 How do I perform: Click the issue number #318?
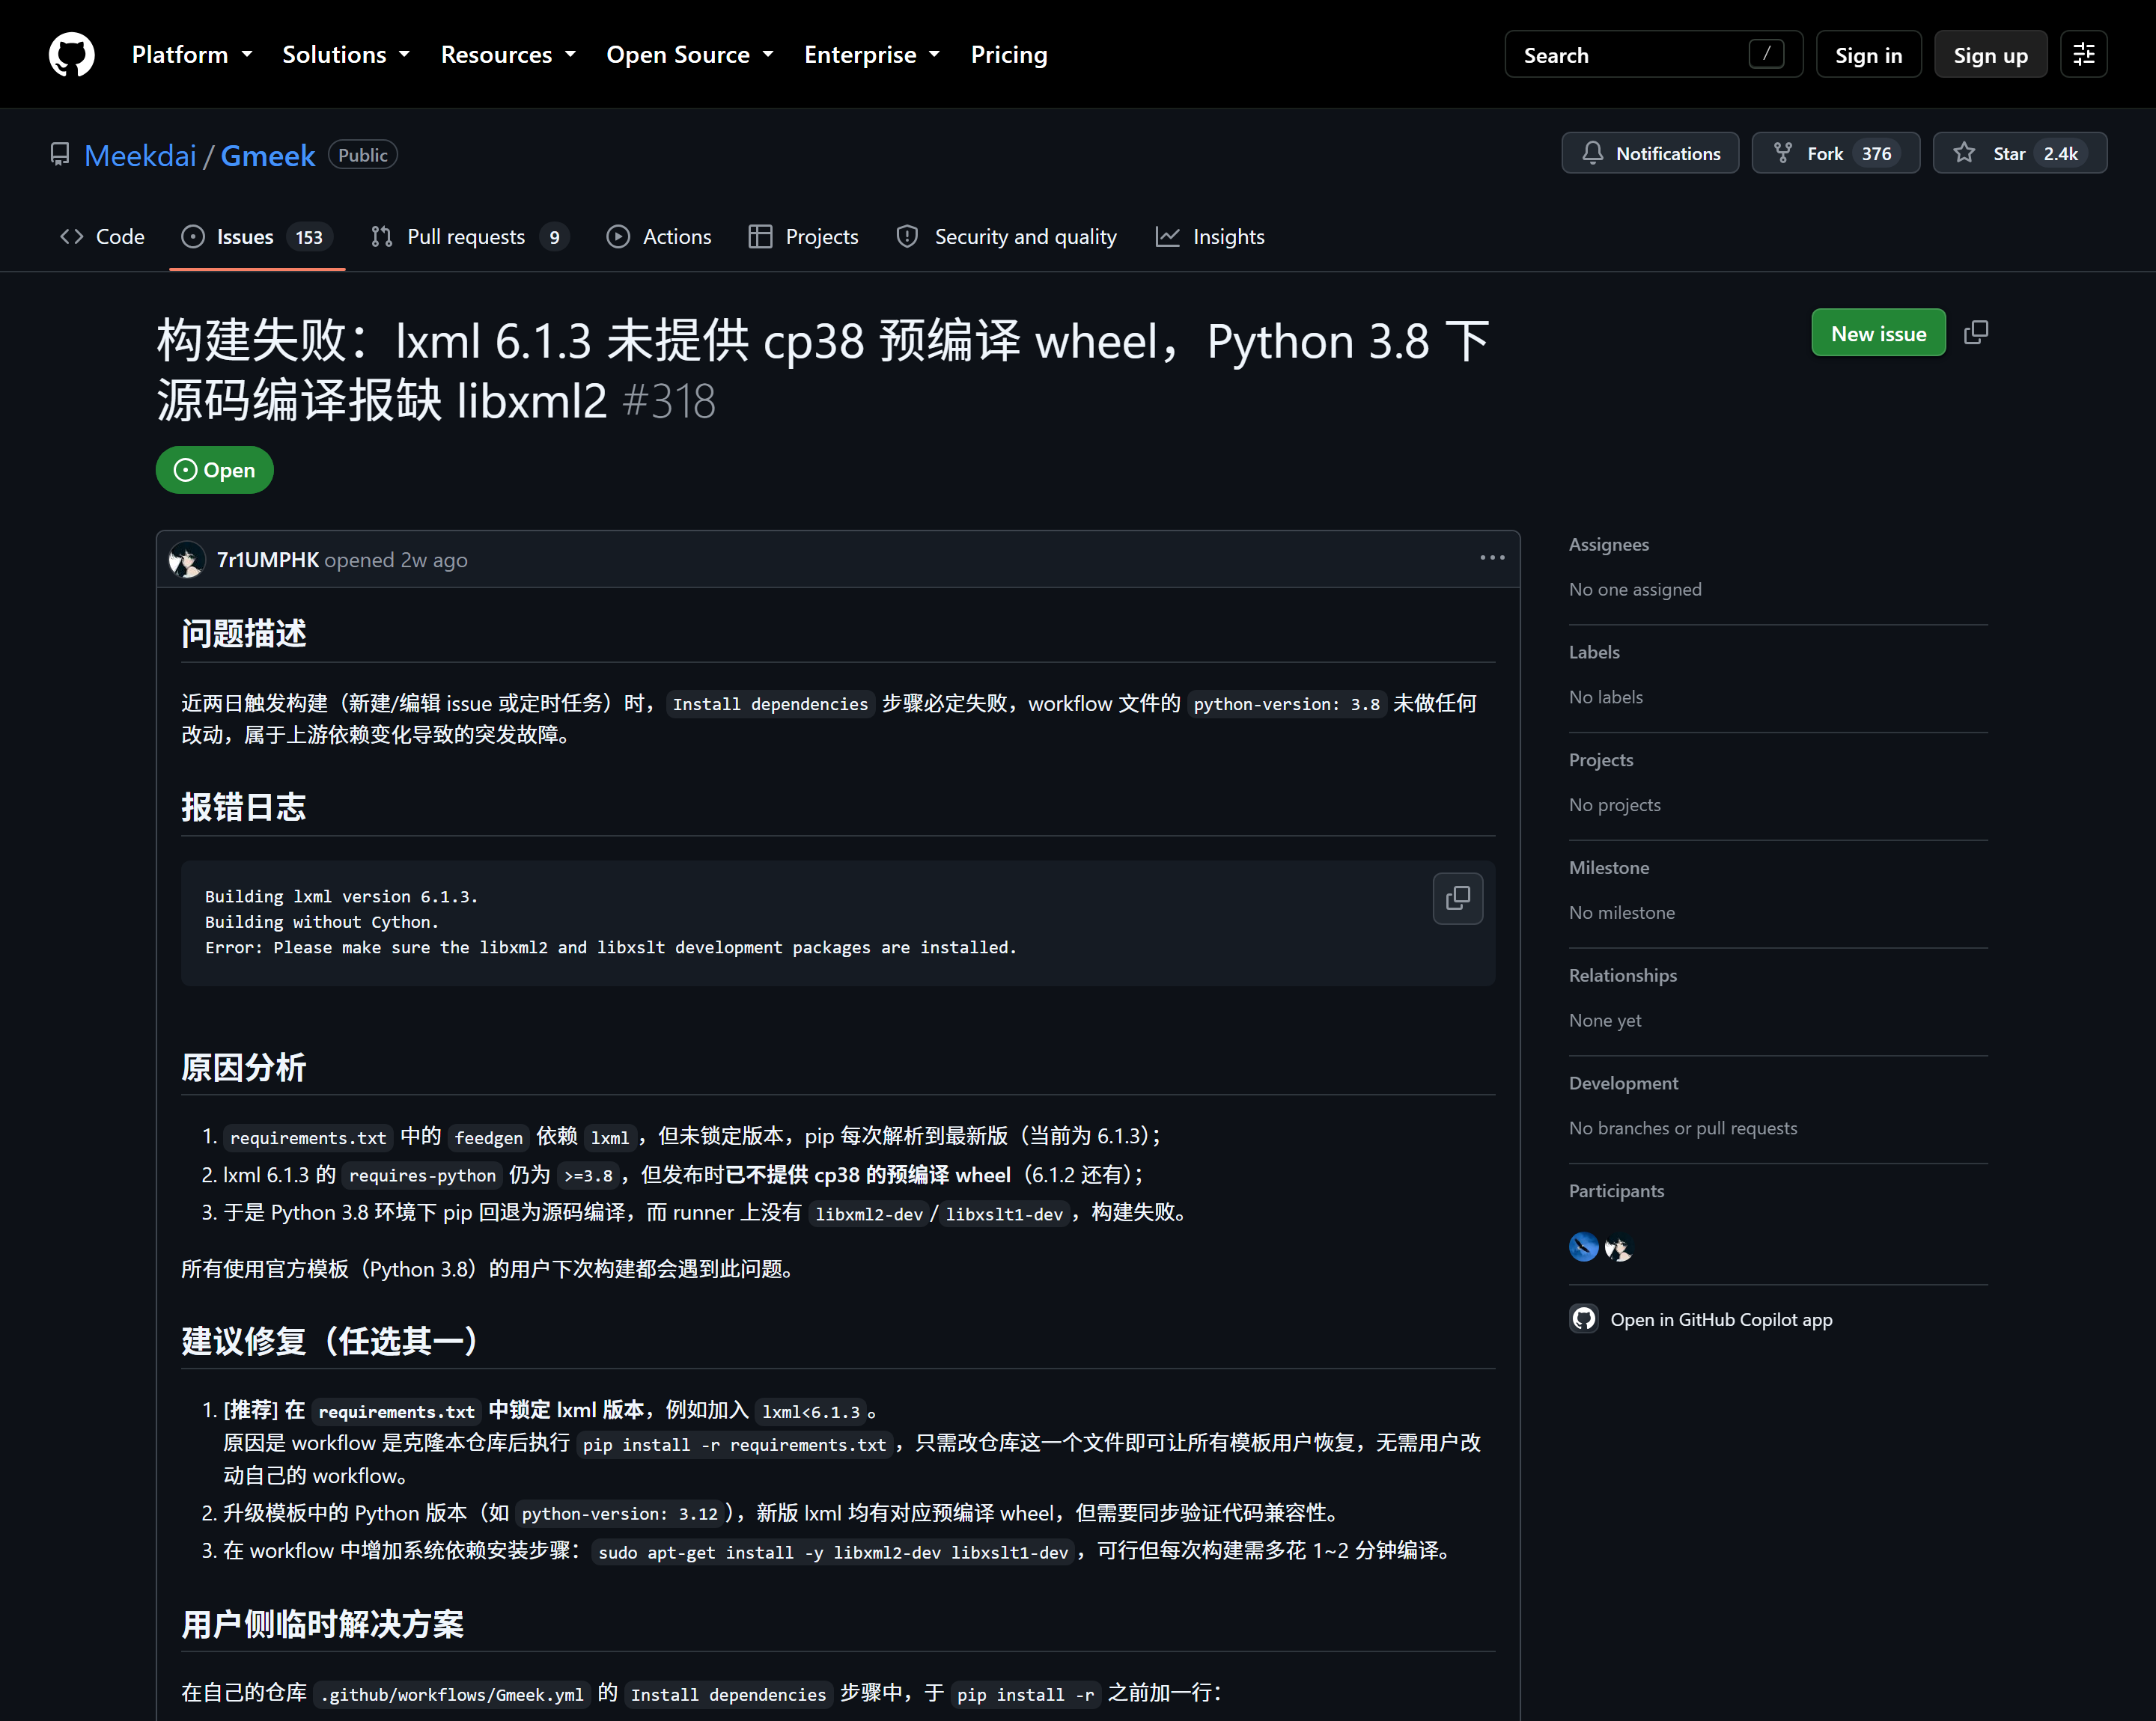point(669,402)
